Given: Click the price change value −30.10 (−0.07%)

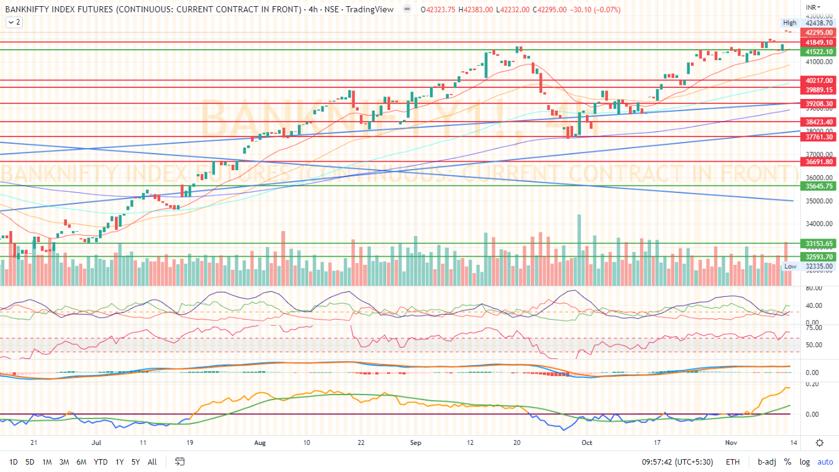Looking at the screenshot, I should [596, 10].
